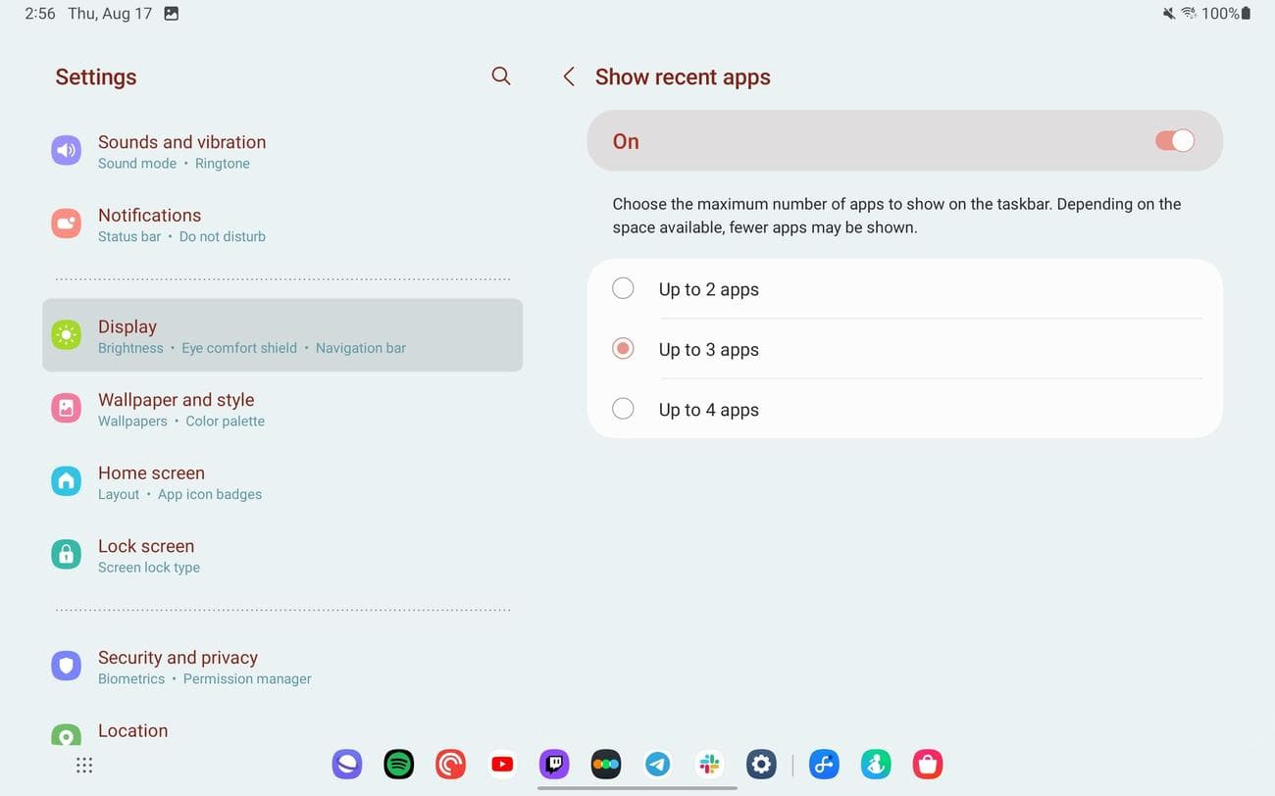Open the Twitch app icon
The image size is (1275, 796).
(x=554, y=764)
